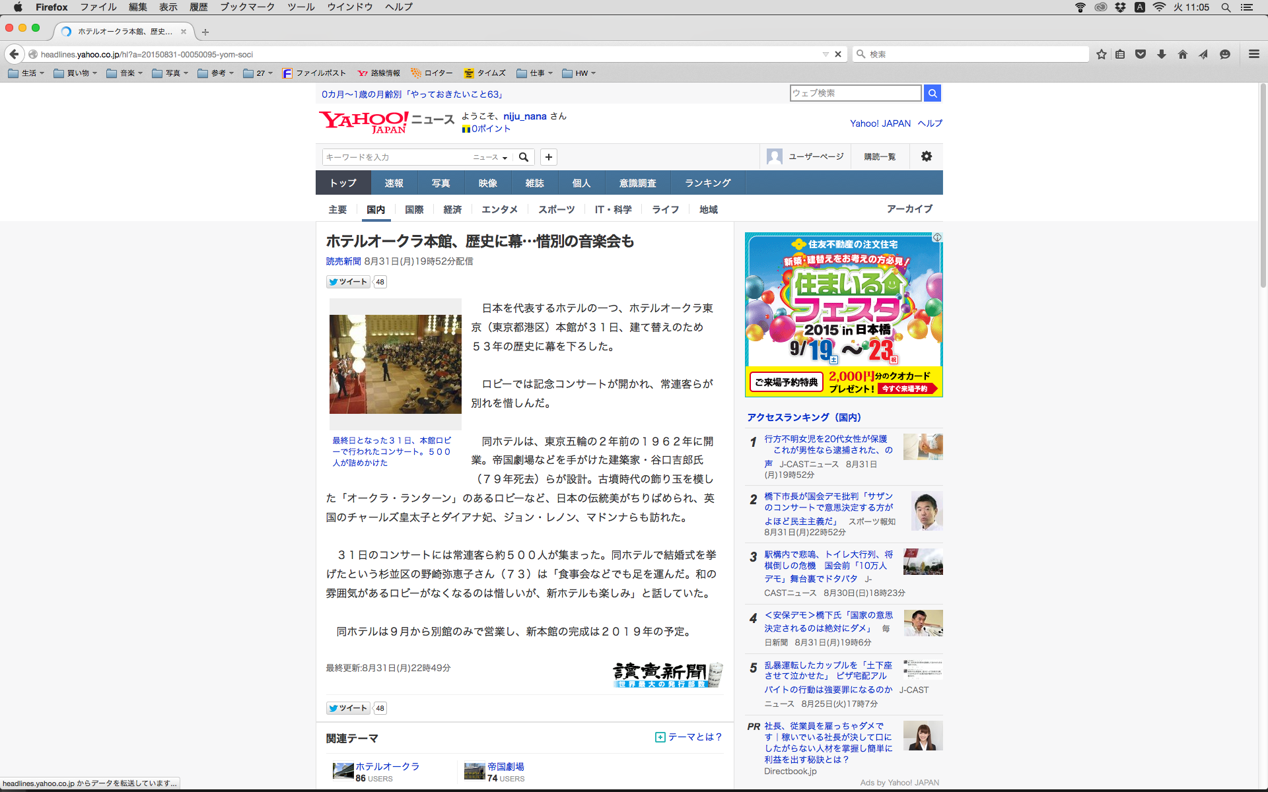This screenshot has width=1268, height=792.
Task: Click the top ツイート button under the headline
Action: pyautogui.click(x=348, y=282)
